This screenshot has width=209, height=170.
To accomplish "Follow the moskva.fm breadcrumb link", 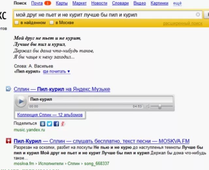I will point(24,163).
